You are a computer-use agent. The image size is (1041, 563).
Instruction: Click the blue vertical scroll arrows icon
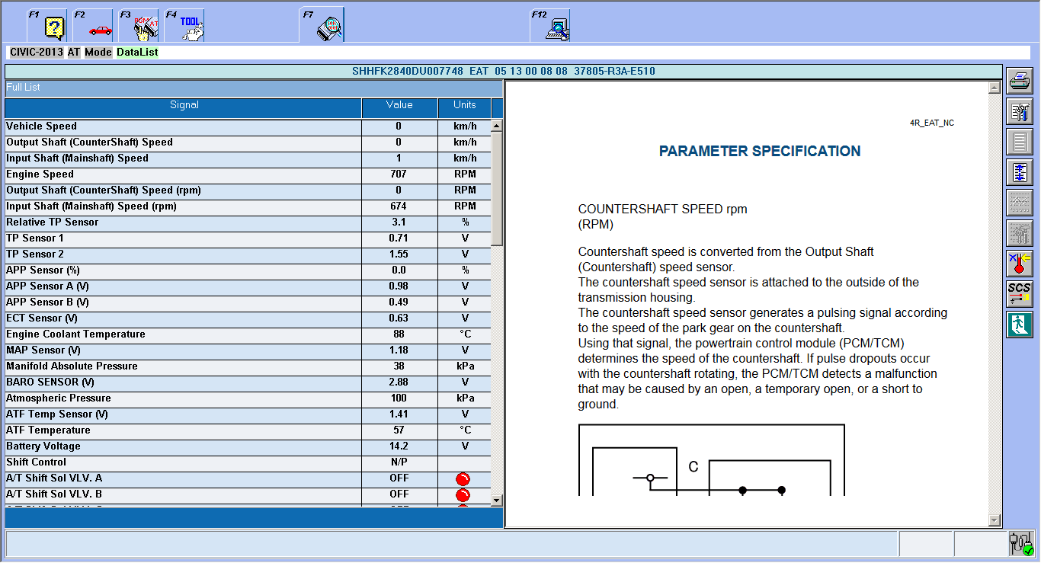tap(1020, 172)
